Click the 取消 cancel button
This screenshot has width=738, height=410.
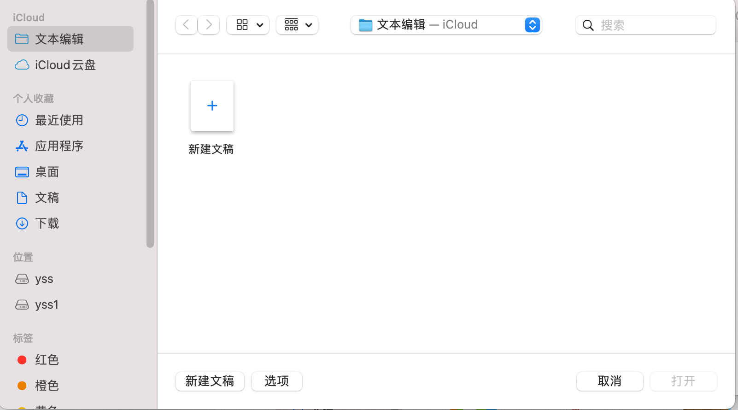point(609,381)
